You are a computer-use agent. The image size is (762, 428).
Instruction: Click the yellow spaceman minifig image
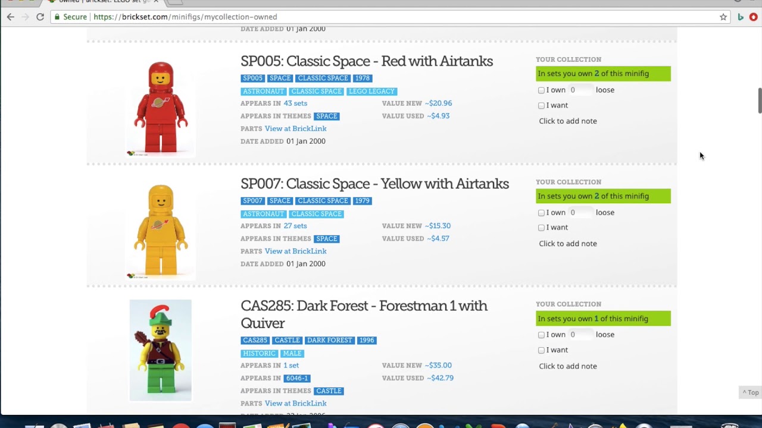coord(161,231)
